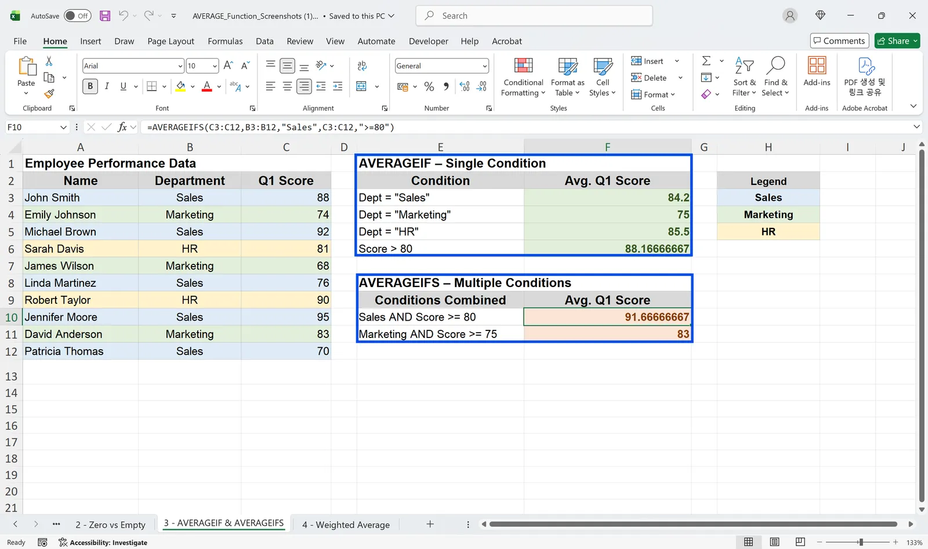Click the green Share button
Image resolution: width=928 pixels, height=549 pixels.
point(897,41)
